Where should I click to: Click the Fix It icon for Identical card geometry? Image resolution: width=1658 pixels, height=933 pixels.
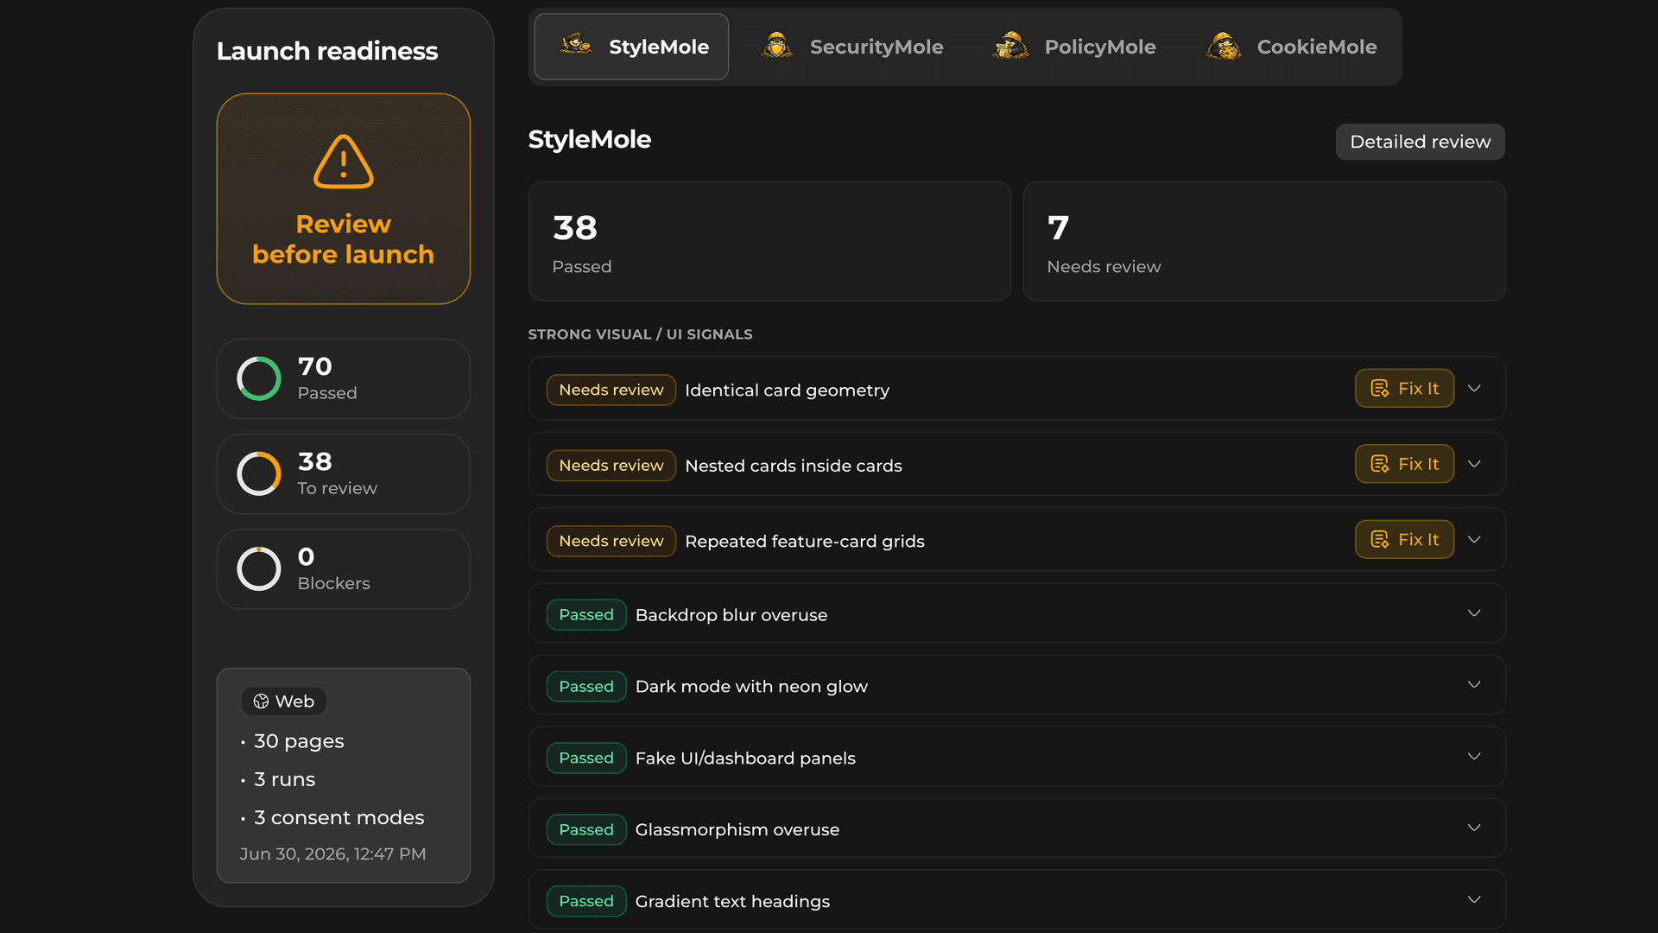[1380, 389]
